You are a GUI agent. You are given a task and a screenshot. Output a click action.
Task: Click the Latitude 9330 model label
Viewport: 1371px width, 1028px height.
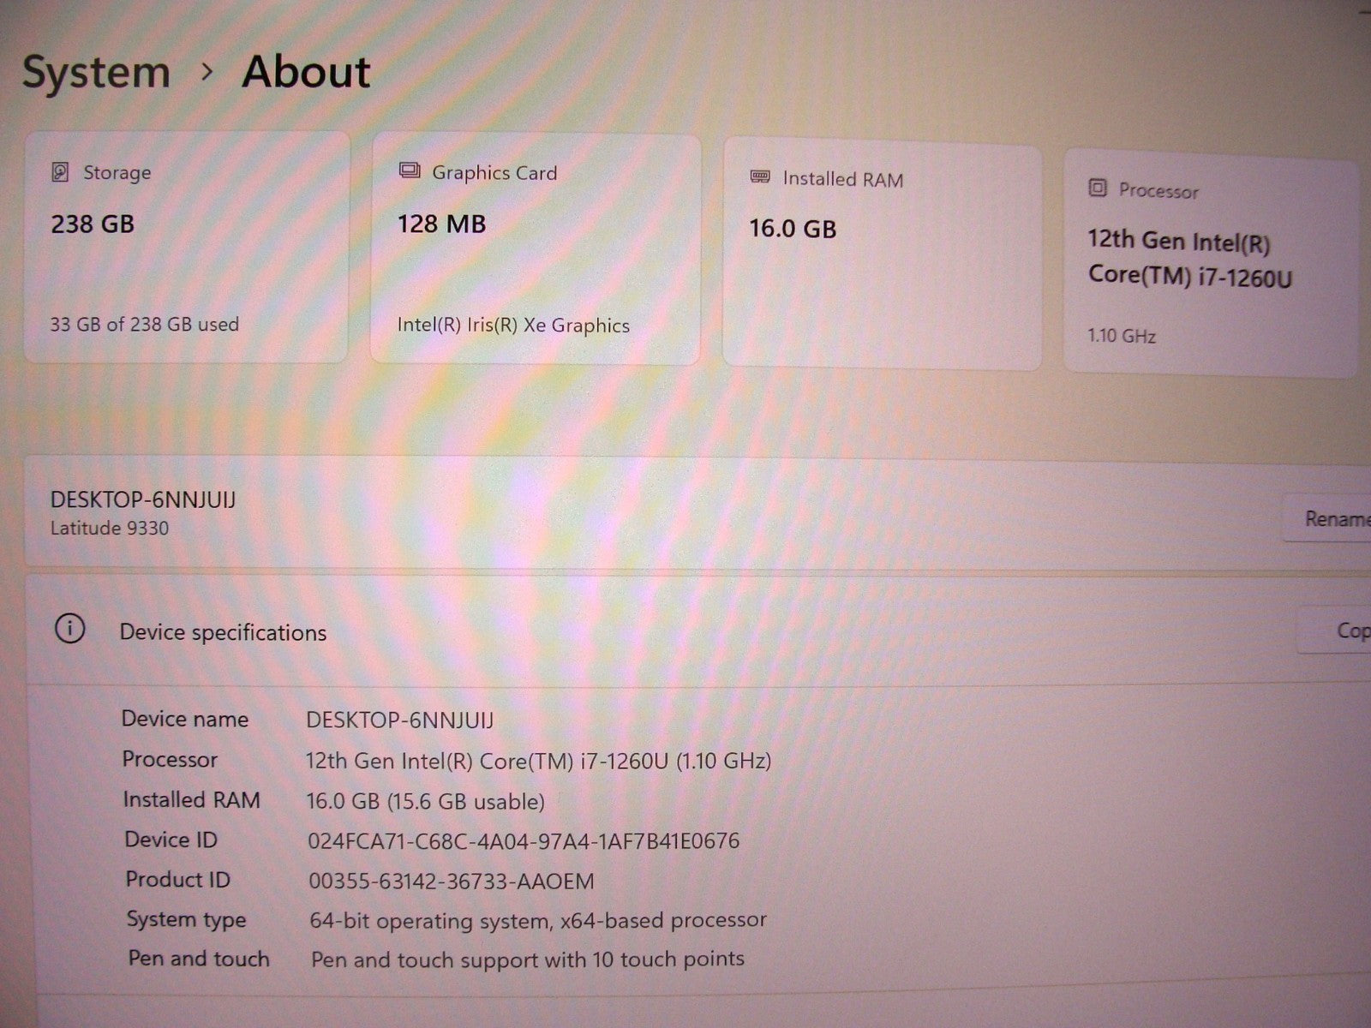pyautogui.click(x=110, y=529)
